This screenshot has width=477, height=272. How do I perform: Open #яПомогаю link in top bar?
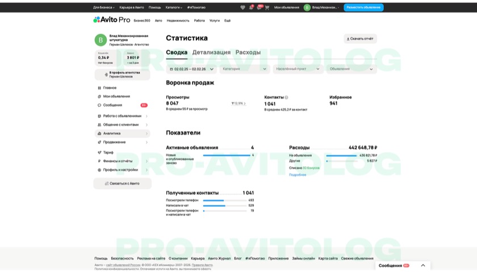[196, 7]
